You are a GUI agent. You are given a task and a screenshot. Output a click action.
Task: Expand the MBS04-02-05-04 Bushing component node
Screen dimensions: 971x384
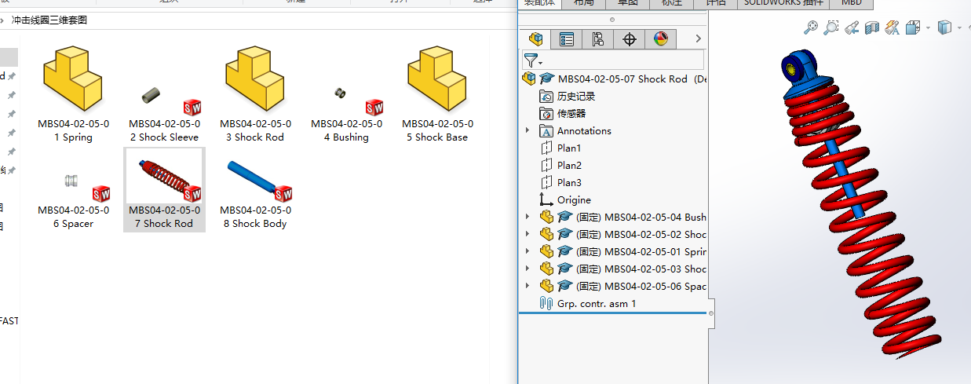point(527,217)
